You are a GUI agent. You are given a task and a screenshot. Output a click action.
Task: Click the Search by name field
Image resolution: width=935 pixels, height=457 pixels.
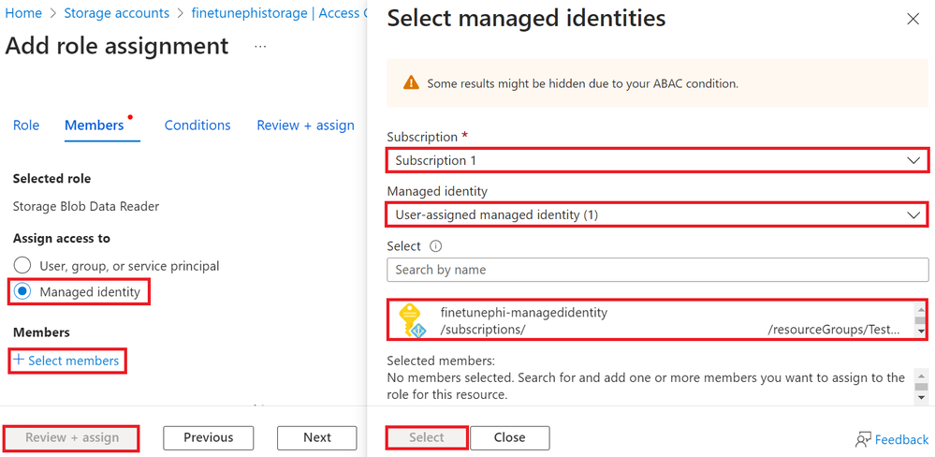tap(657, 270)
